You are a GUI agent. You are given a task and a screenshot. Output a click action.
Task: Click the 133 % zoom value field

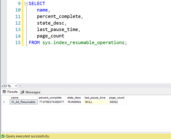pos(8,86)
